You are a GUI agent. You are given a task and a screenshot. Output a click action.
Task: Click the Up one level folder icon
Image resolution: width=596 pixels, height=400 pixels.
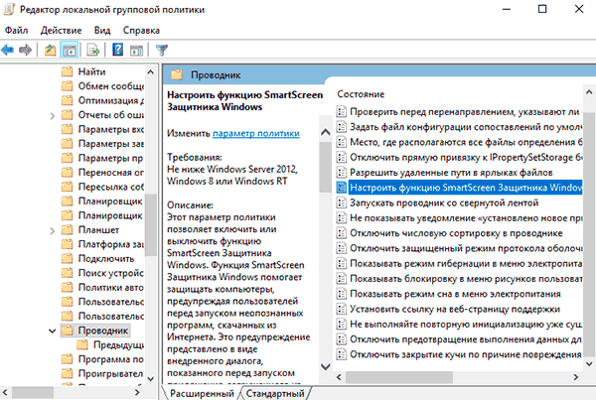click(51, 50)
